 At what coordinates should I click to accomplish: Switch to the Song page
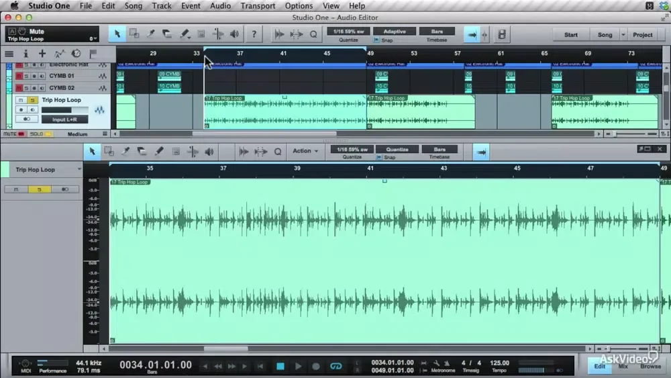(x=605, y=35)
